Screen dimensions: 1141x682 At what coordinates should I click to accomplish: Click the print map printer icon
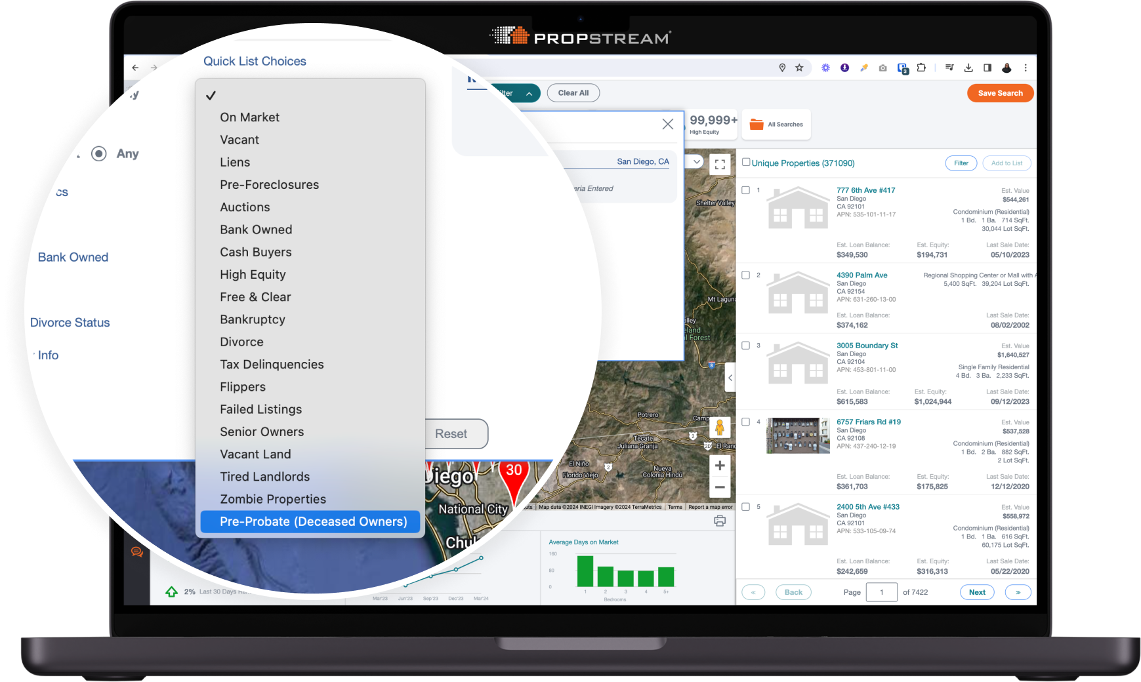720,521
